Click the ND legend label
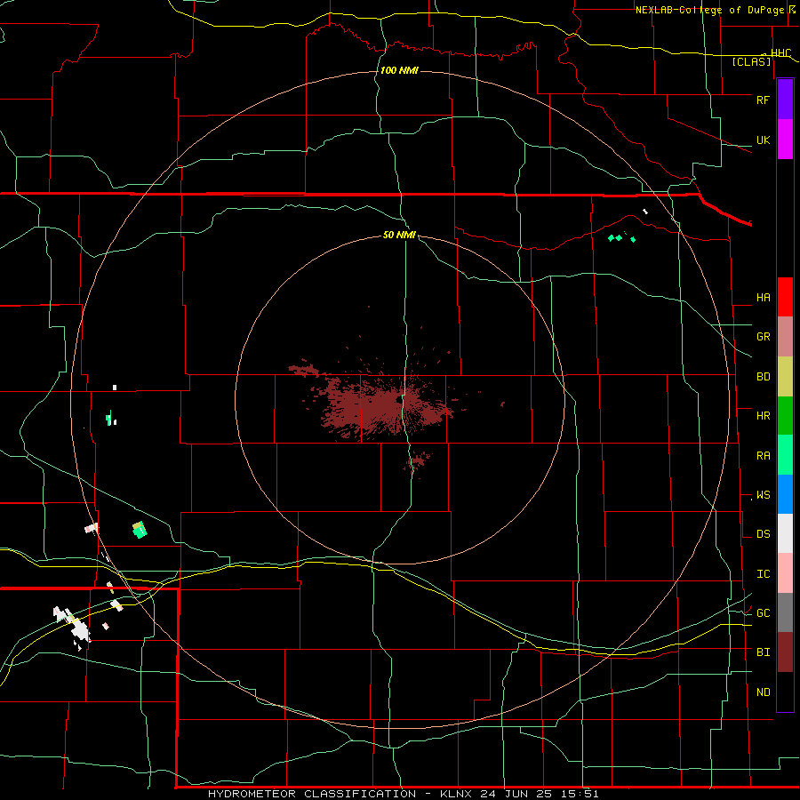800x800 pixels. tap(763, 692)
